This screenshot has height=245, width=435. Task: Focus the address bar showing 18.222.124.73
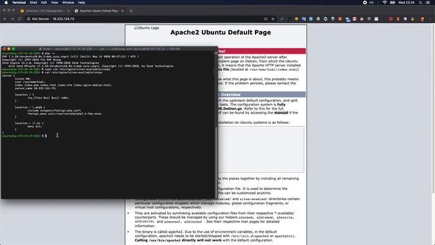(x=63, y=19)
